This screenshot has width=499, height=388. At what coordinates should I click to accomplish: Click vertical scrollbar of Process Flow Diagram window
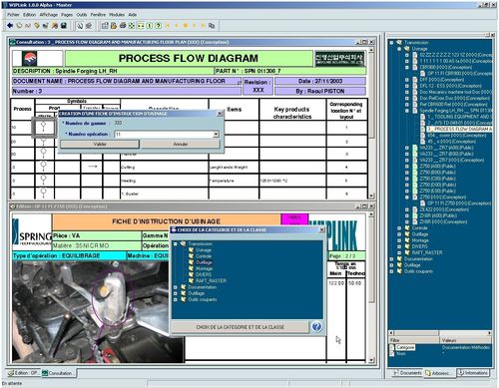pos(371,123)
